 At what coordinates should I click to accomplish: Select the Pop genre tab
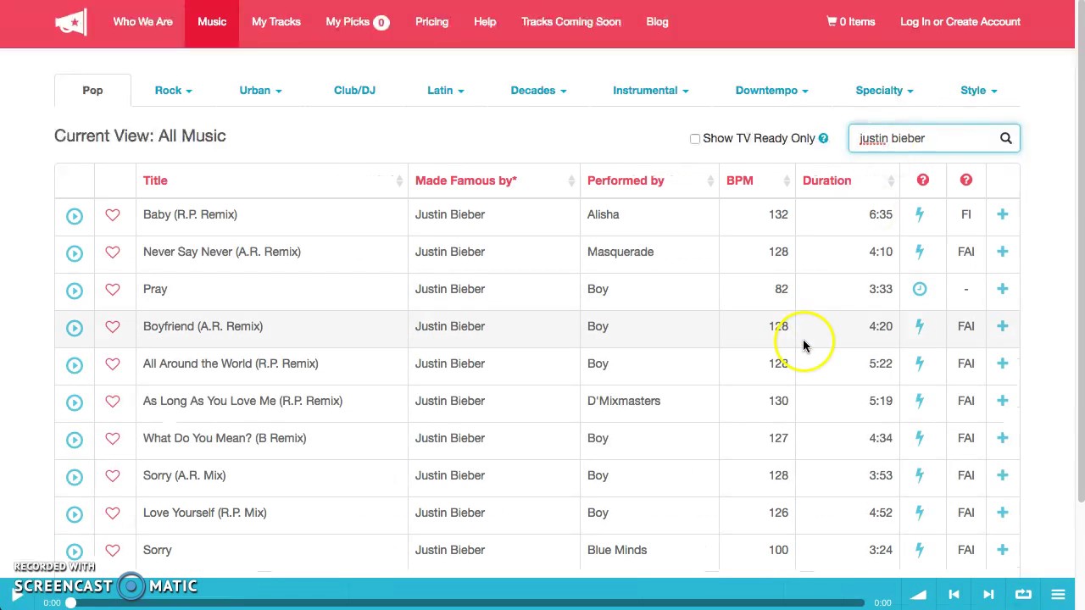click(92, 91)
